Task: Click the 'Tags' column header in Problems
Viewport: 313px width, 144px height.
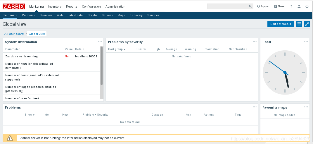Action: 238,115
